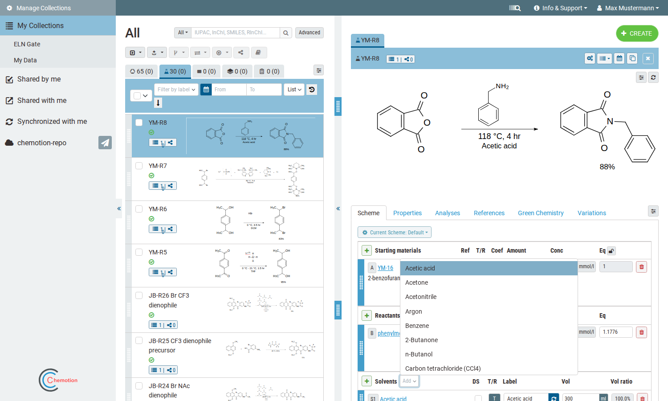Click the green CREATE button
The width and height of the screenshot is (668, 401).
tap(637, 33)
